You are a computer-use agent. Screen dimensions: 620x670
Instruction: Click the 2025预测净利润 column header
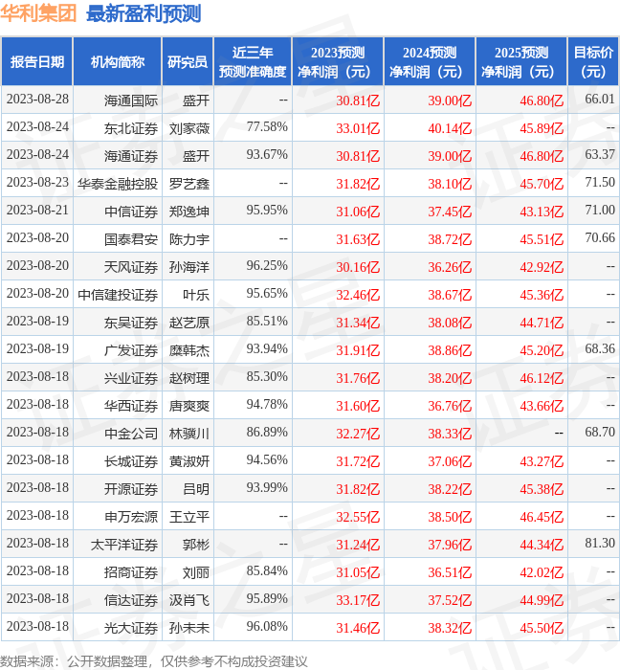click(521, 62)
